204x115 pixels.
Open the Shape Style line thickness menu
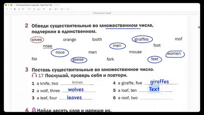(x=51, y=9)
